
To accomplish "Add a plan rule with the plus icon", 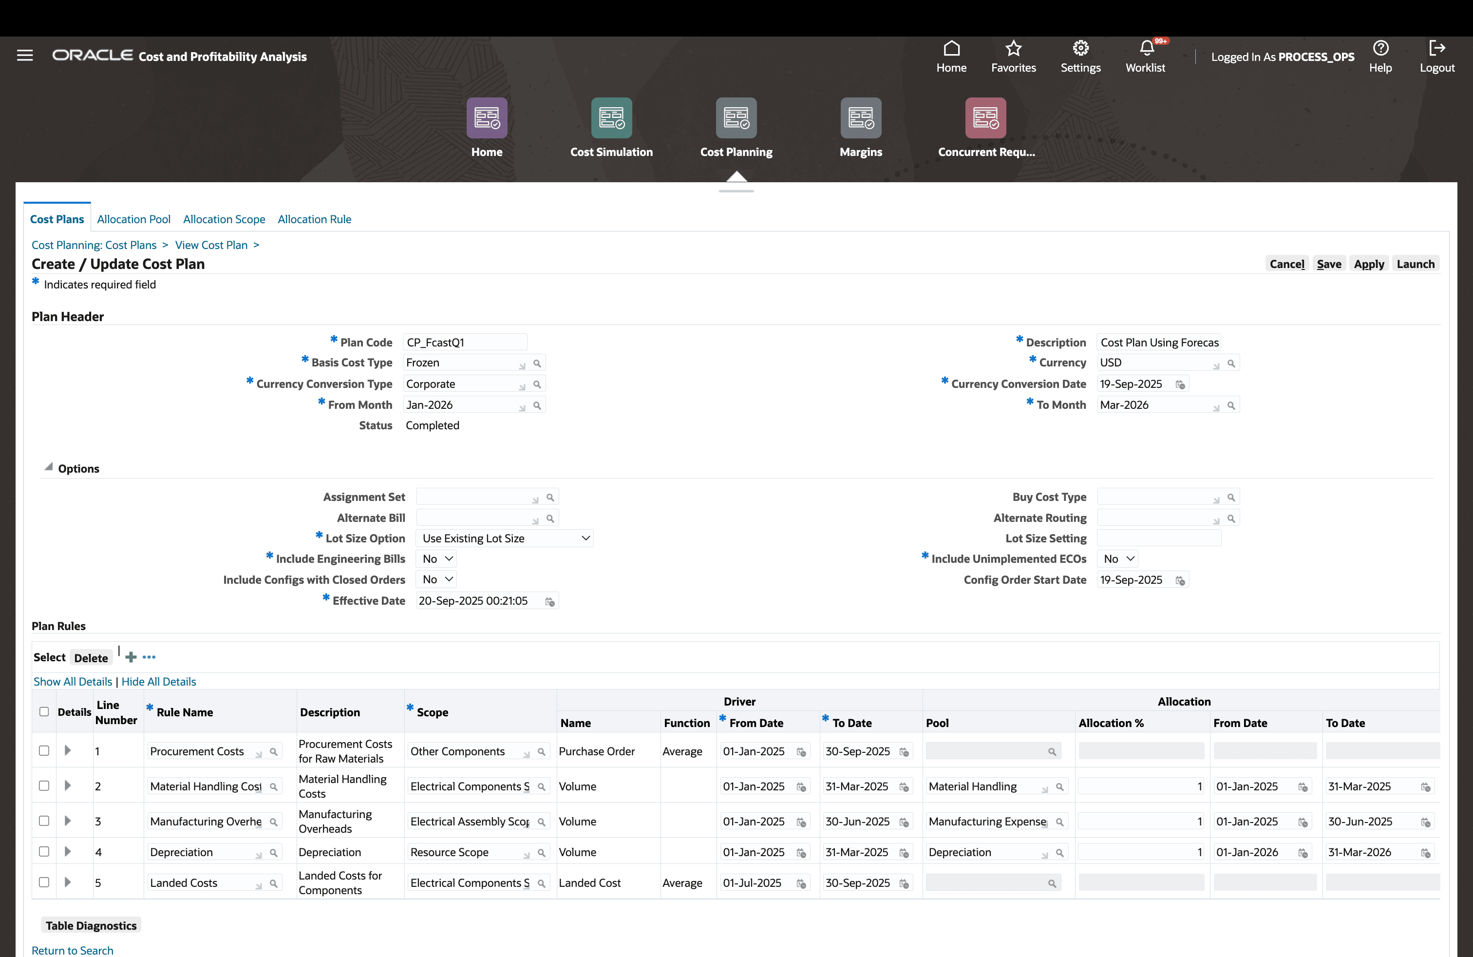I will coord(131,657).
